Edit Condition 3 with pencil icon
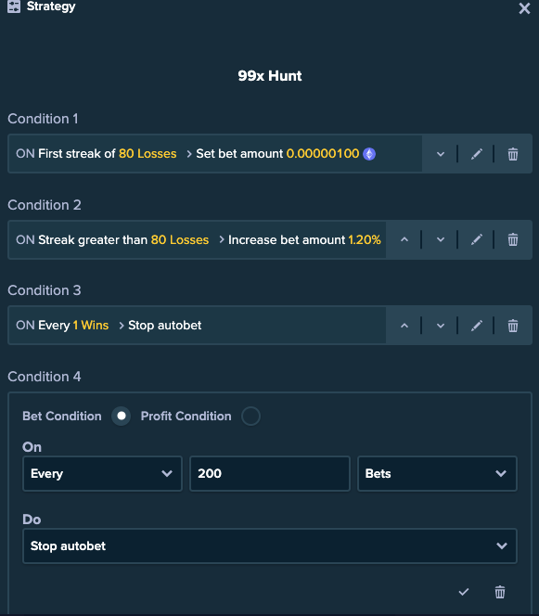Viewport: 539px width, 616px height. [x=477, y=326]
